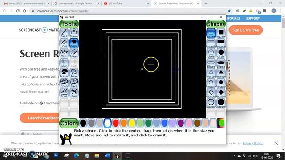Click the Save tool
The height and width of the screenshot is (160, 285).
[74, 83]
